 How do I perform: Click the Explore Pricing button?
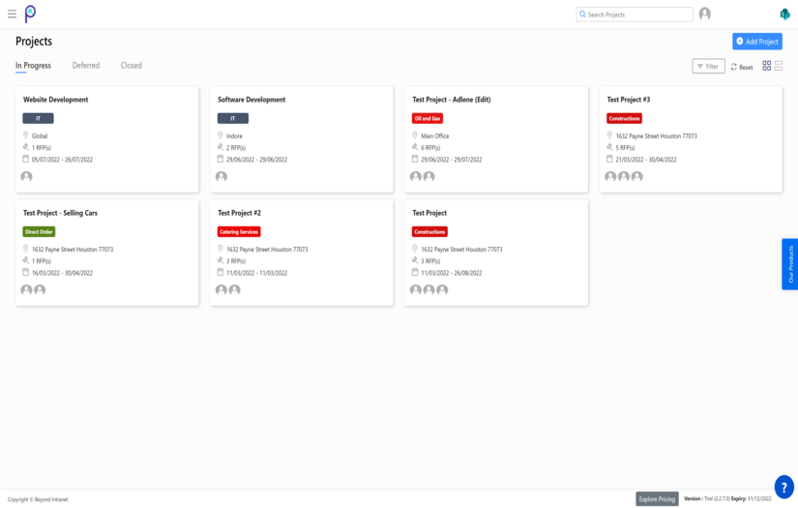pyautogui.click(x=657, y=499)
